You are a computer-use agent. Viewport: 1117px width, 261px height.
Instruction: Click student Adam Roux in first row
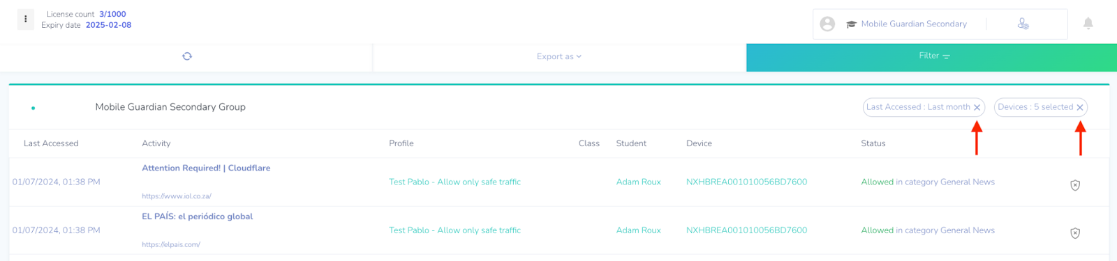[639, 182]
